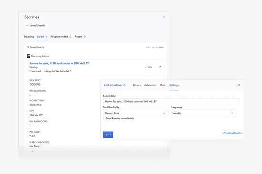Screen dimensions: 262x174
Task: Click the Saved Search magnifier icon
Action: [28, 47]
